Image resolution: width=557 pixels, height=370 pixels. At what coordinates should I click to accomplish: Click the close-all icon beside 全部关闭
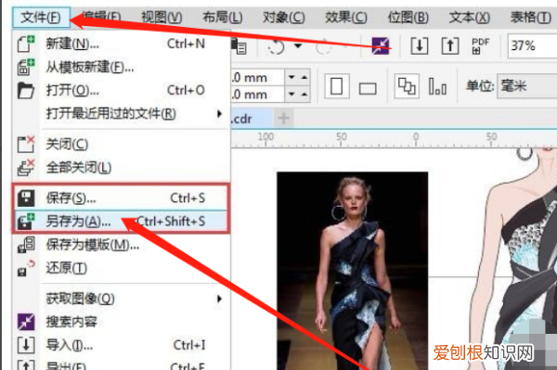(x=26, y=168)
